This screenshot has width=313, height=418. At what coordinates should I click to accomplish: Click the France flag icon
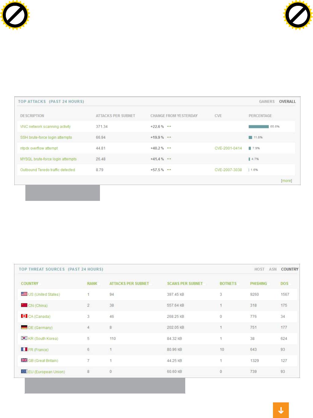click(24, 349)
